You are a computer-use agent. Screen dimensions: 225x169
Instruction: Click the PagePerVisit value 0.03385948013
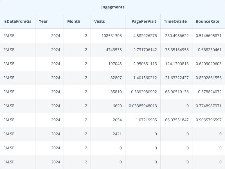click(143, 106)
